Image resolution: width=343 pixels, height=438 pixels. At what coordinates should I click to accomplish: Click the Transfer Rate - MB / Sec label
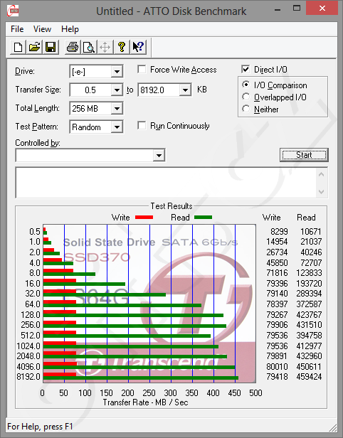pyautogui.click(x=145, y=402)
